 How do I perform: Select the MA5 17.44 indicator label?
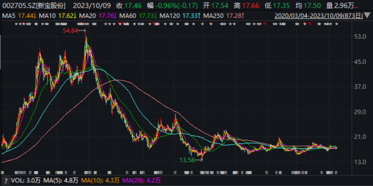coord(19,16)
